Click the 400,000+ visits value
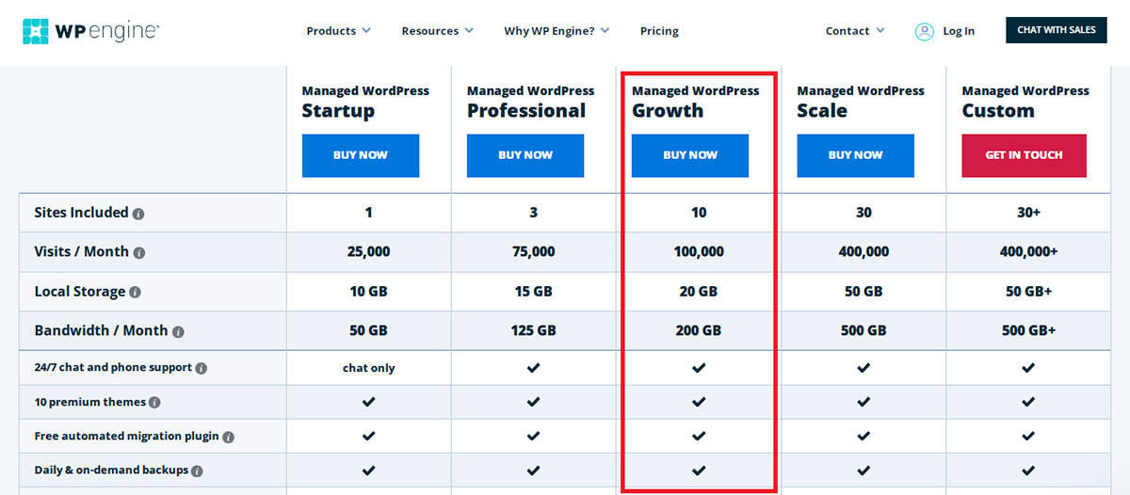The image size is (1130, 495). [1028, 252]
